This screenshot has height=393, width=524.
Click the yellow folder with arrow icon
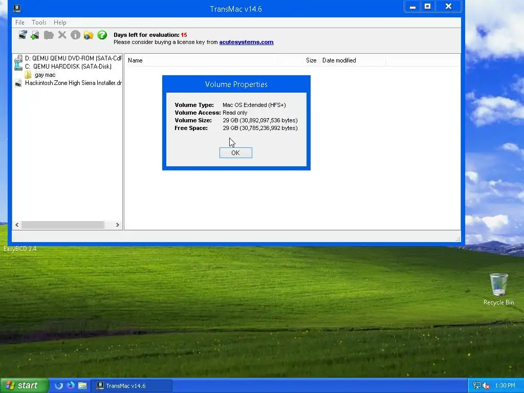point(89,35)
